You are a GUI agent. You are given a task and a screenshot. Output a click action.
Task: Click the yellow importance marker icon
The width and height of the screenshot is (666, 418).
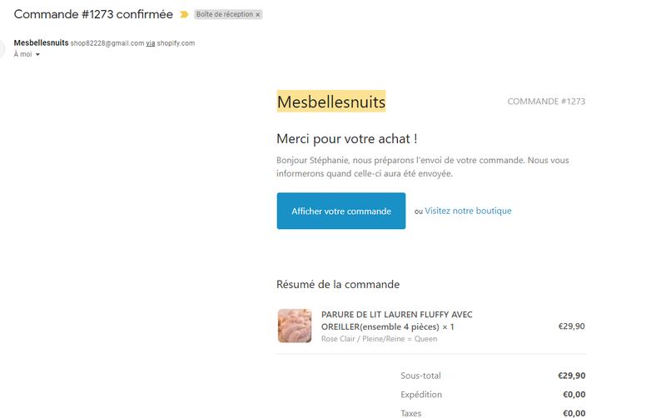(x=184, y=14)
